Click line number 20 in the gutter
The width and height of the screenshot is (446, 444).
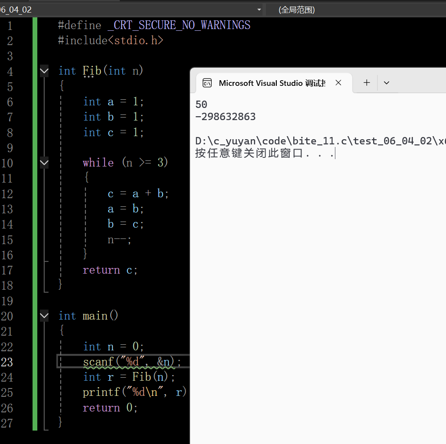tap(7, 316)
